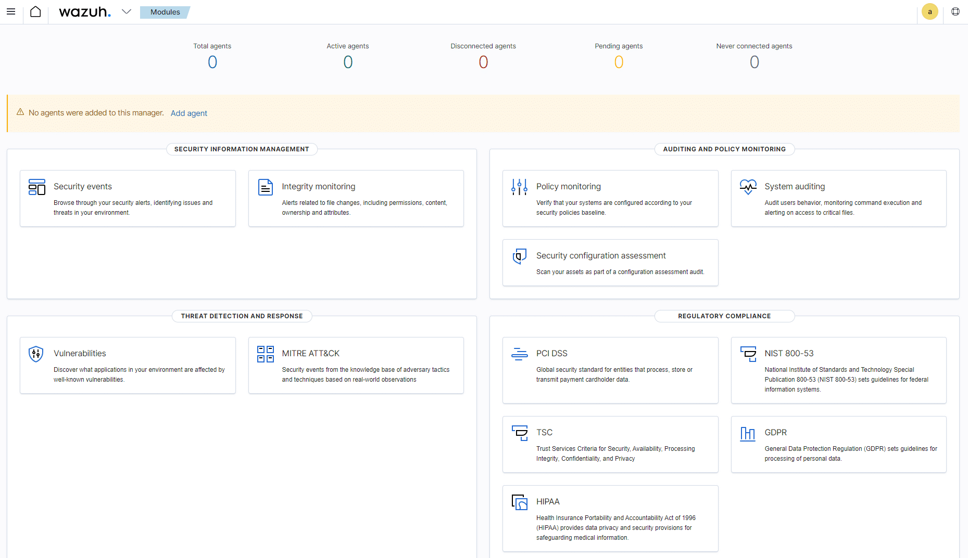
Task: Open the user avatar menu
Action: [x=929, y=11]
